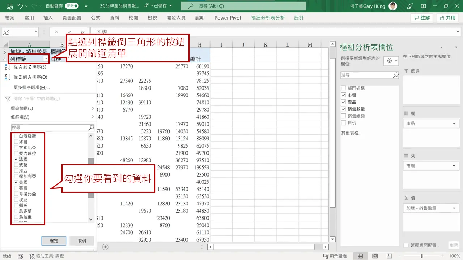Switch to Page Layout view icon
Screen dimensions: 463x260
tap(375, 256)
